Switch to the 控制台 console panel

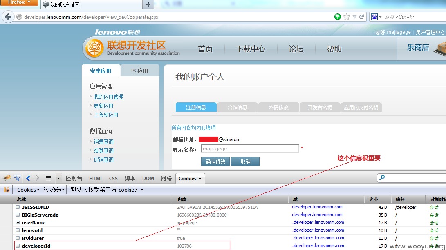point(74,179)
